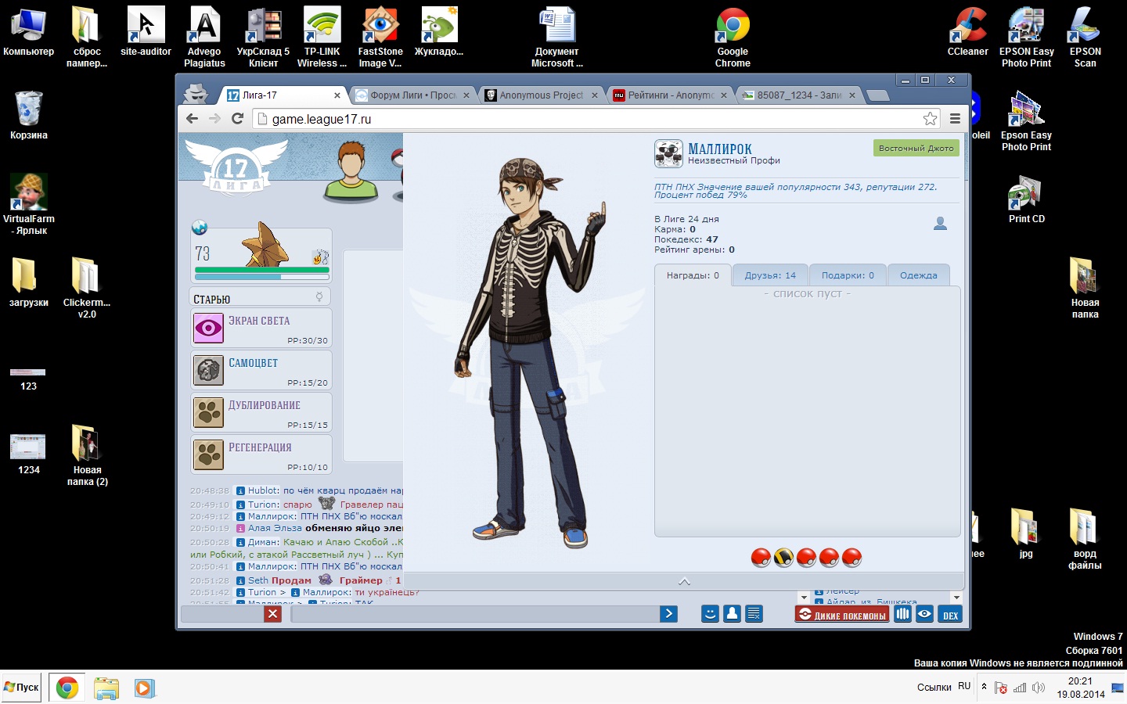Click the Windows Explorer taskbar icon
This screenshot has height=704, width=1127.
106,688
